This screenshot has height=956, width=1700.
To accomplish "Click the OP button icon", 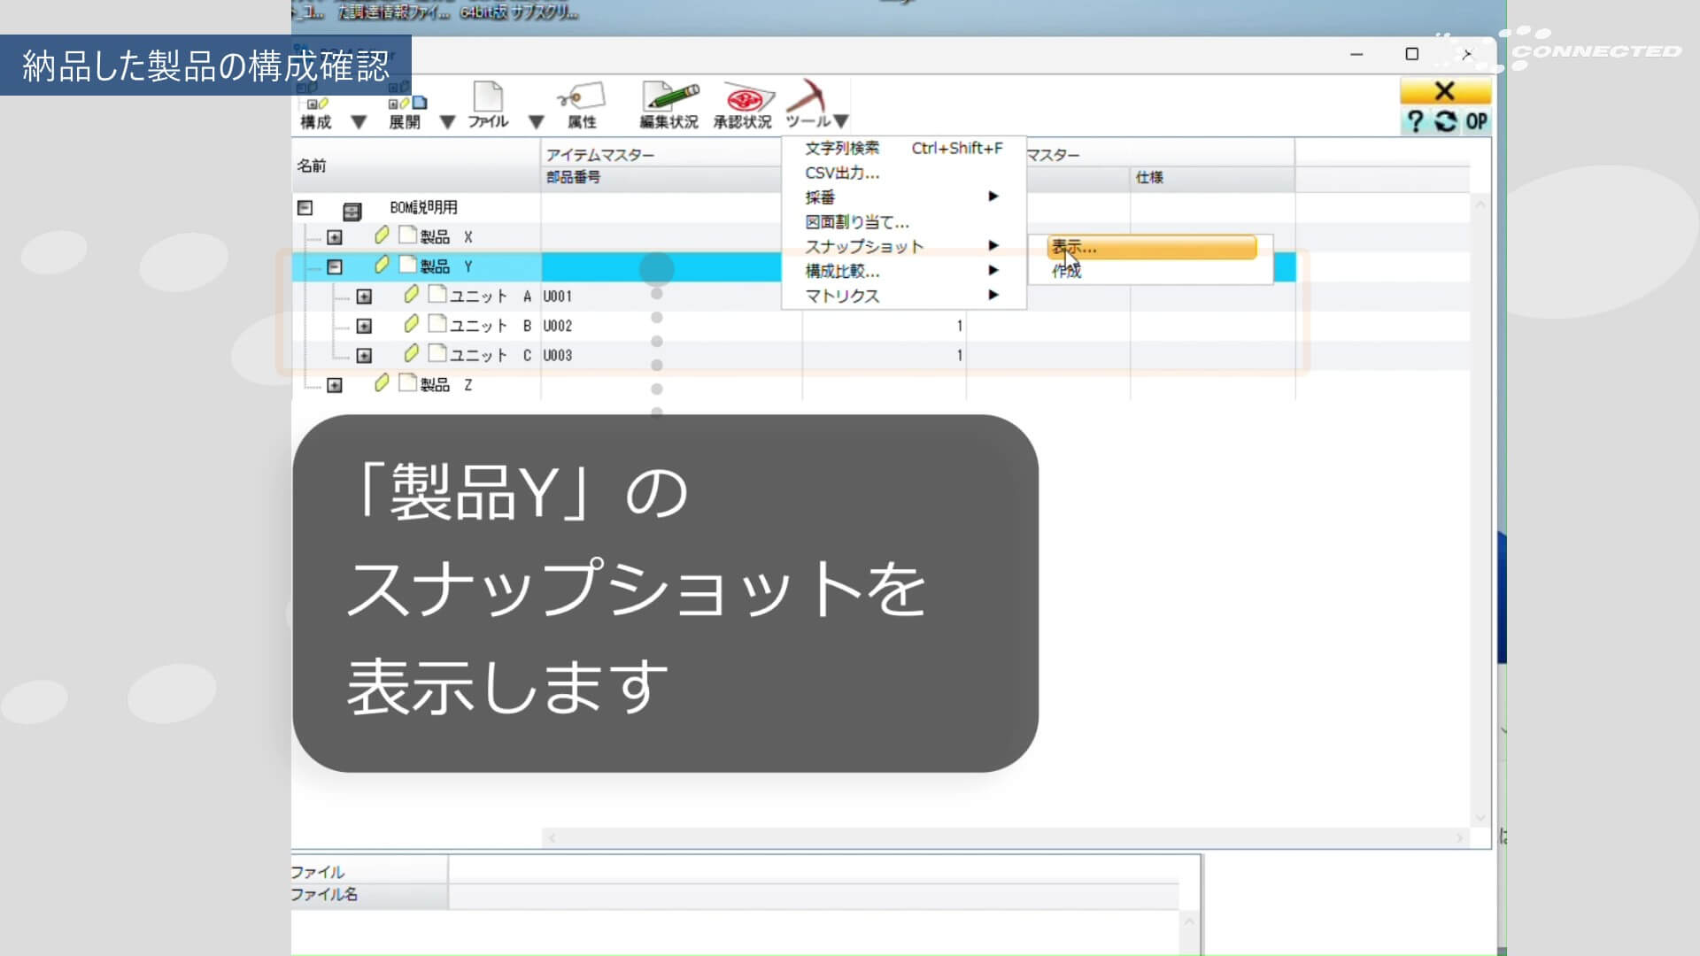I will tap(1476, 121).
